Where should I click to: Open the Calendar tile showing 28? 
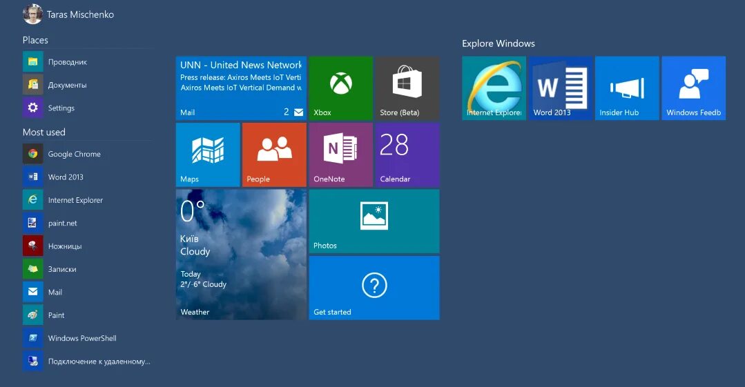pyautogui.click(x=407, y=155)
